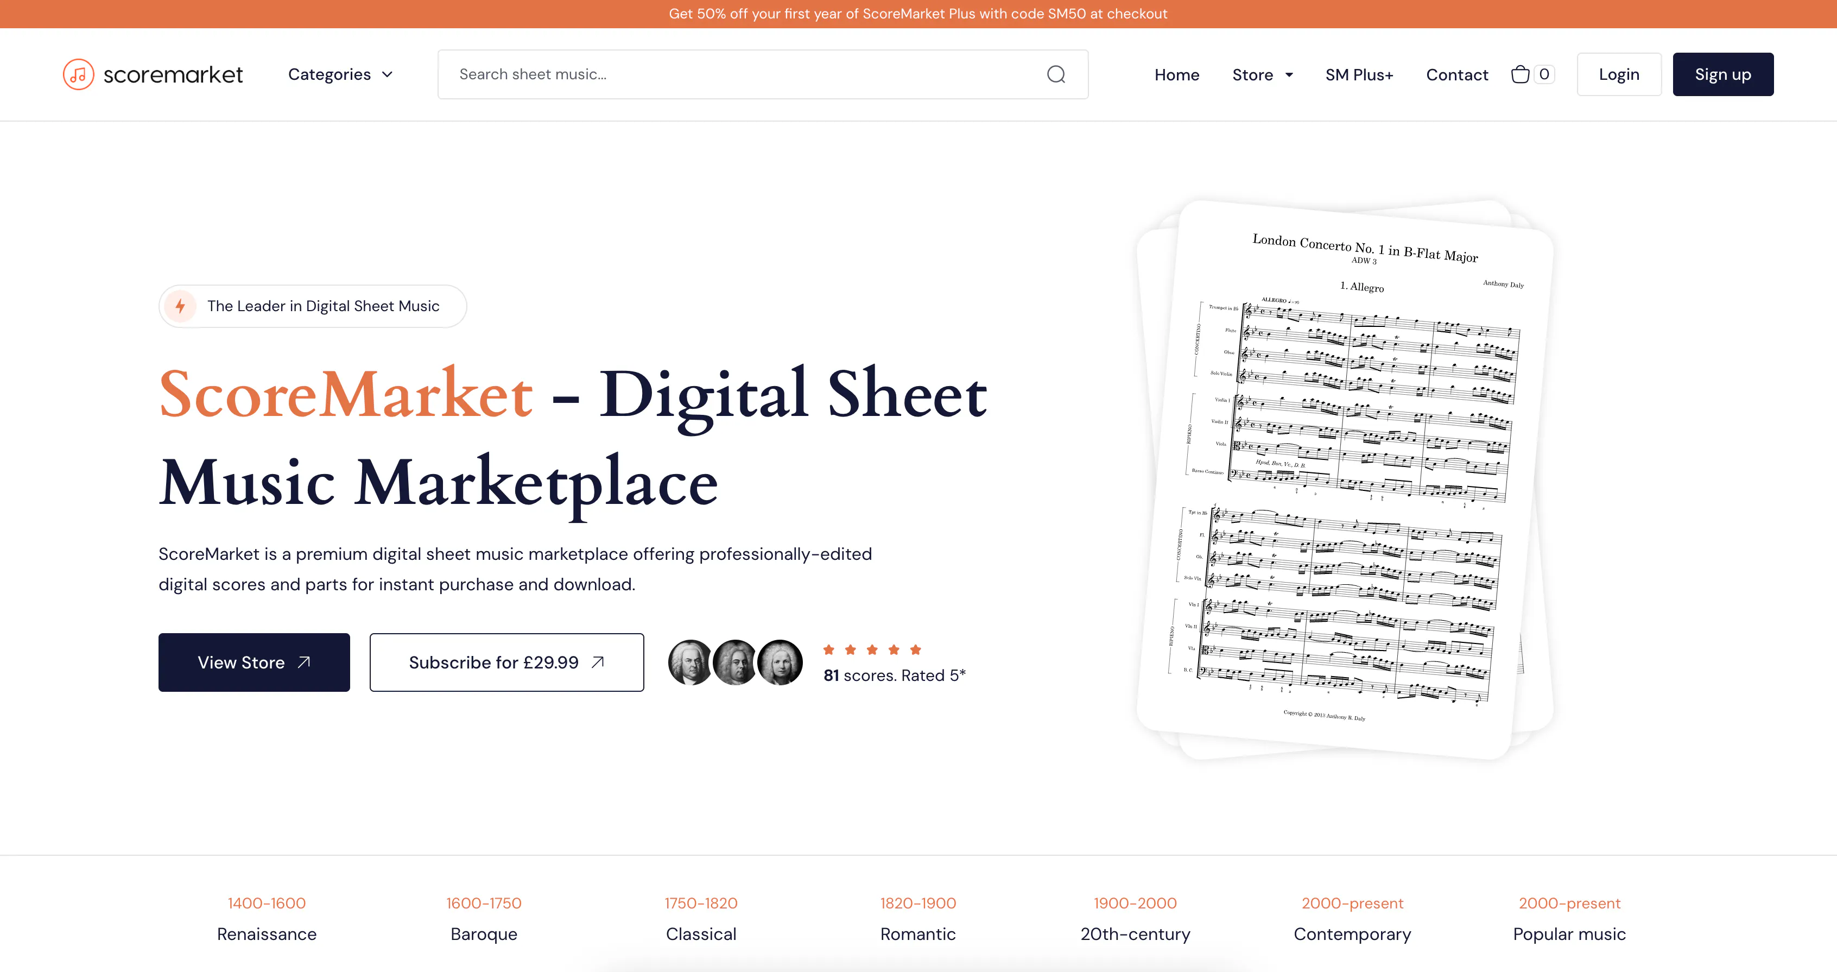Click the cart count badge showing 0

coord(1544,74)
